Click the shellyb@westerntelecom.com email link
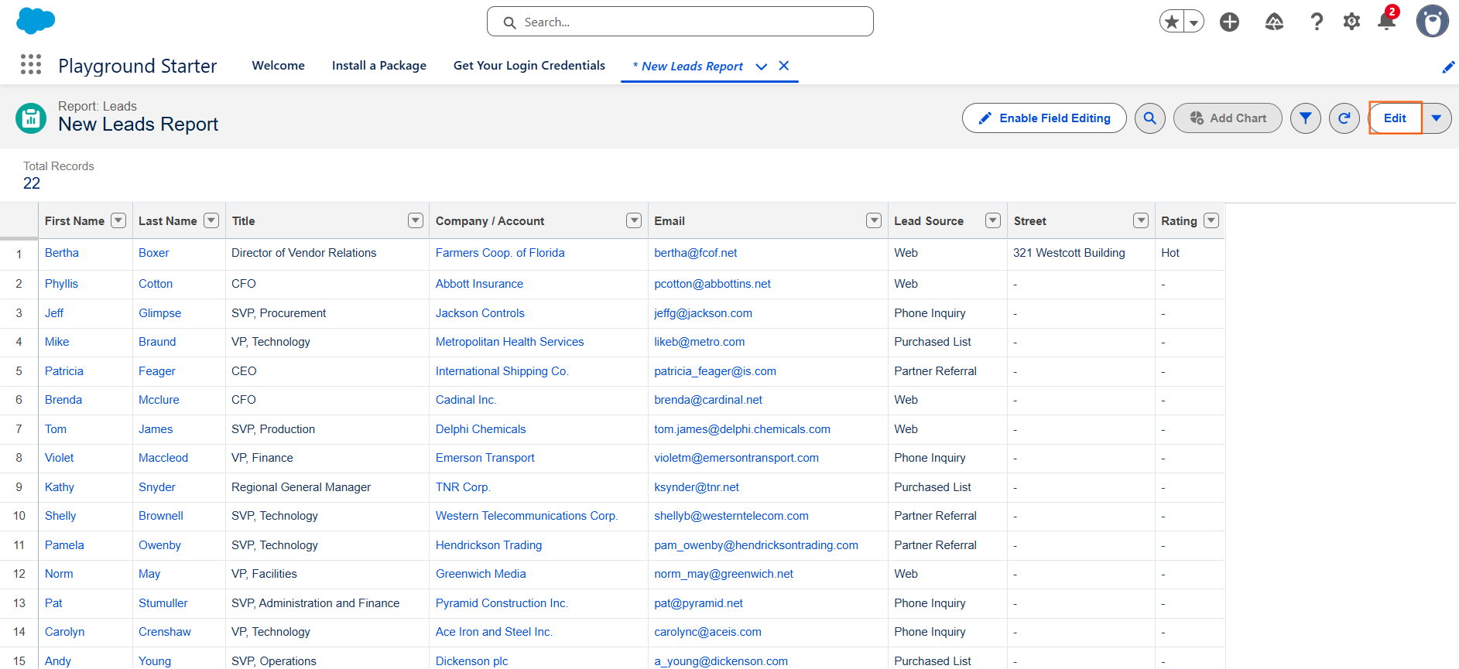Viewport: 1459px width, 669px height. click(x=731, y=516)
